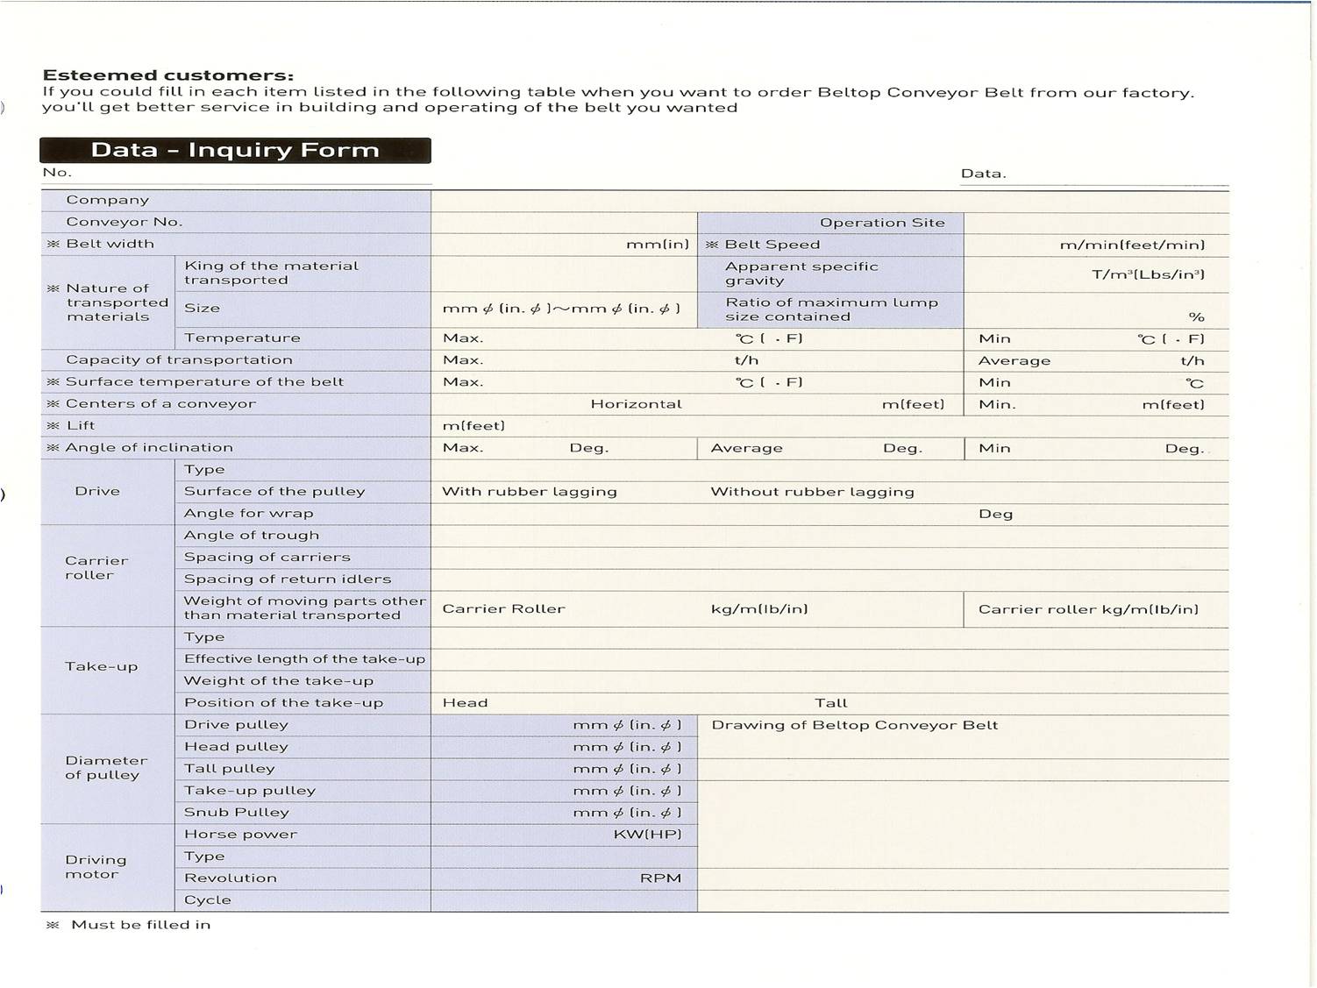Image resolution: width=1317 pixels, height=988 pixels.
Task: Click the Weight of the take-up field
Action: coord(829,681)
